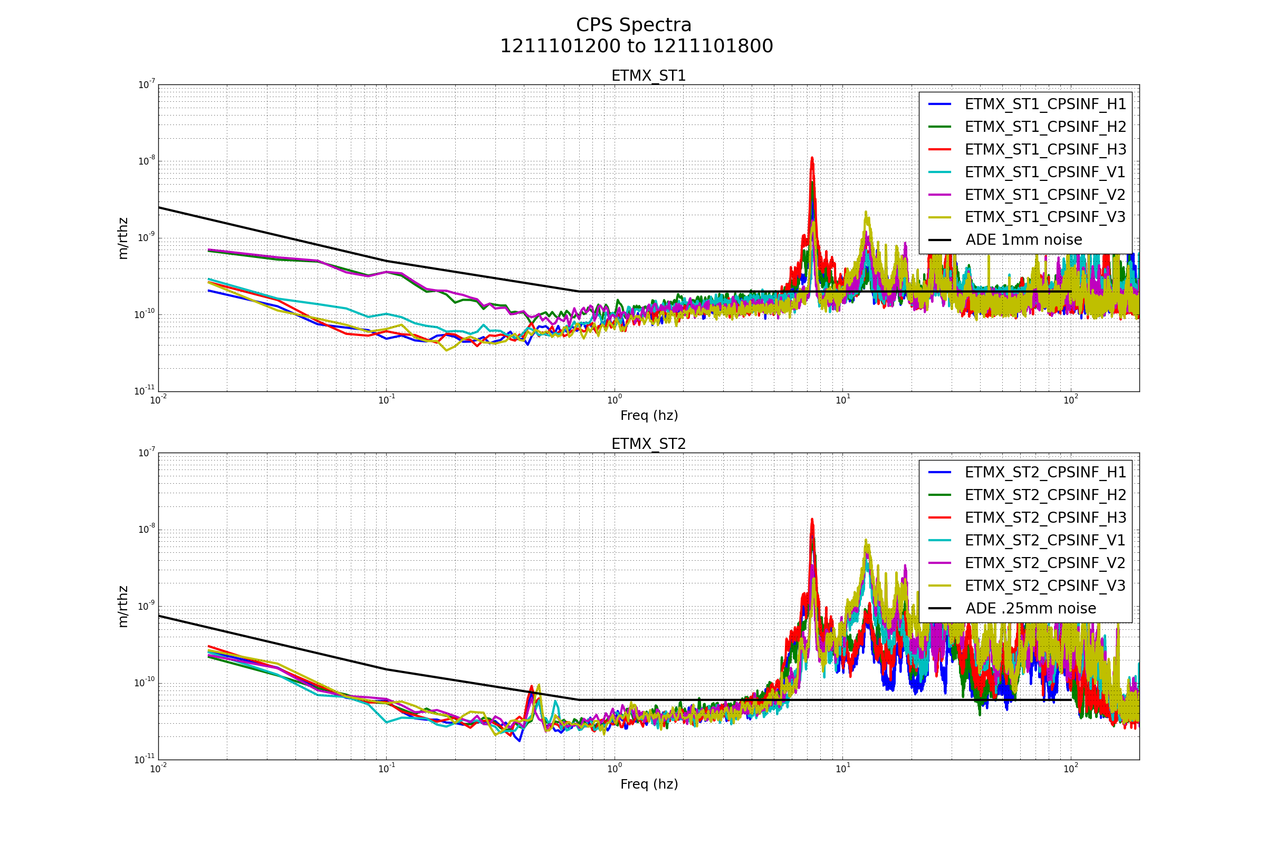The width and height of the screenshot is (1266, 844).
Task: Click the ETMX_ST2_CPSINF_V1 legend label
Action: pyautogui.click(x=1045, y=540)
